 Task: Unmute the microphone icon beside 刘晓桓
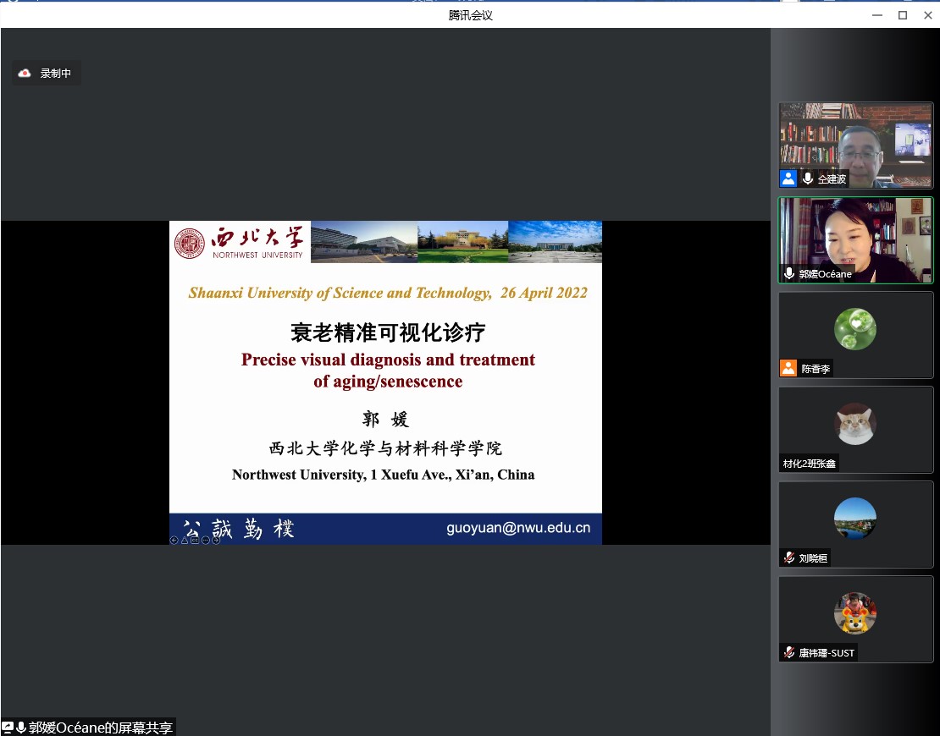[x=789, y=557]
